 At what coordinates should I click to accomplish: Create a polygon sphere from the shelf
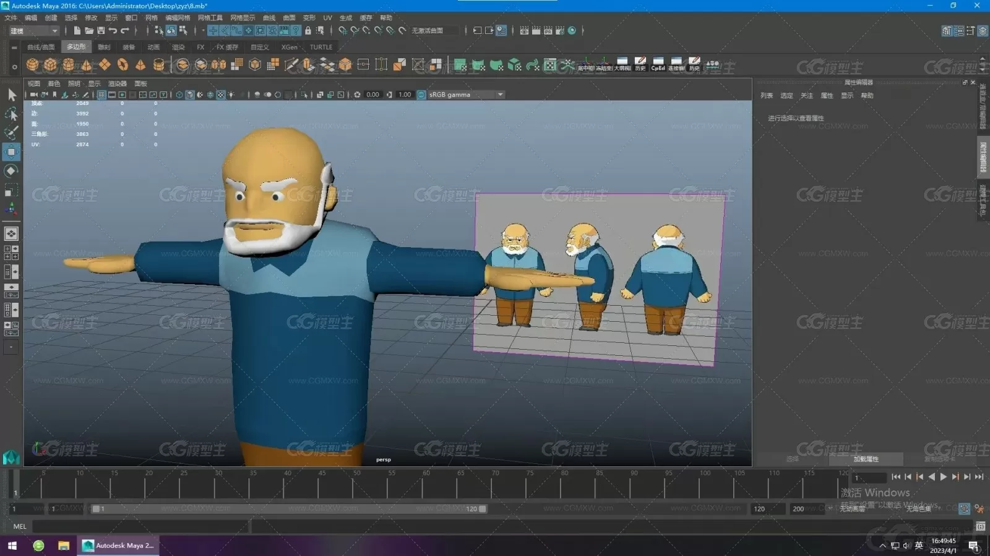(x=32, y=64)
